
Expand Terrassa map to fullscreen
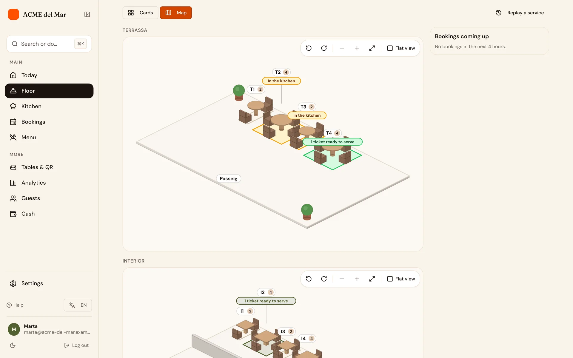[x=372, y=48]
